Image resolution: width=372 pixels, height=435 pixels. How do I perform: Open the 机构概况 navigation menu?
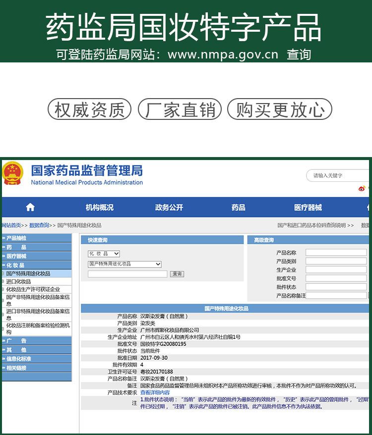tap(99, 207)
